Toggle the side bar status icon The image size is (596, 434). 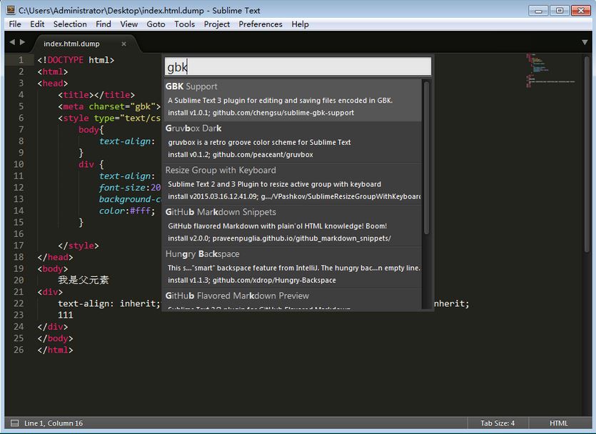(x=14, y=423)
